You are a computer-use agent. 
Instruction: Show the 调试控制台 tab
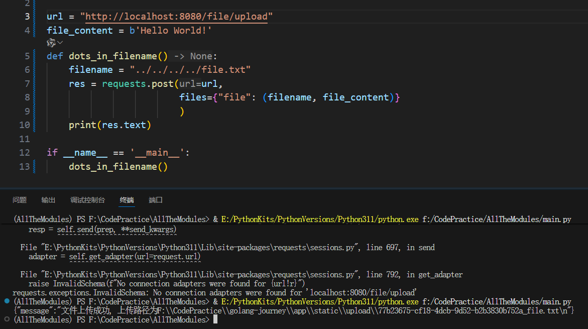click(87, 200)
